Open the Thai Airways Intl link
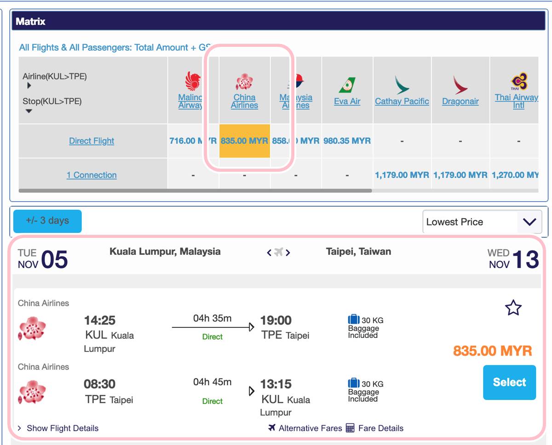 [x=516, y=101]
